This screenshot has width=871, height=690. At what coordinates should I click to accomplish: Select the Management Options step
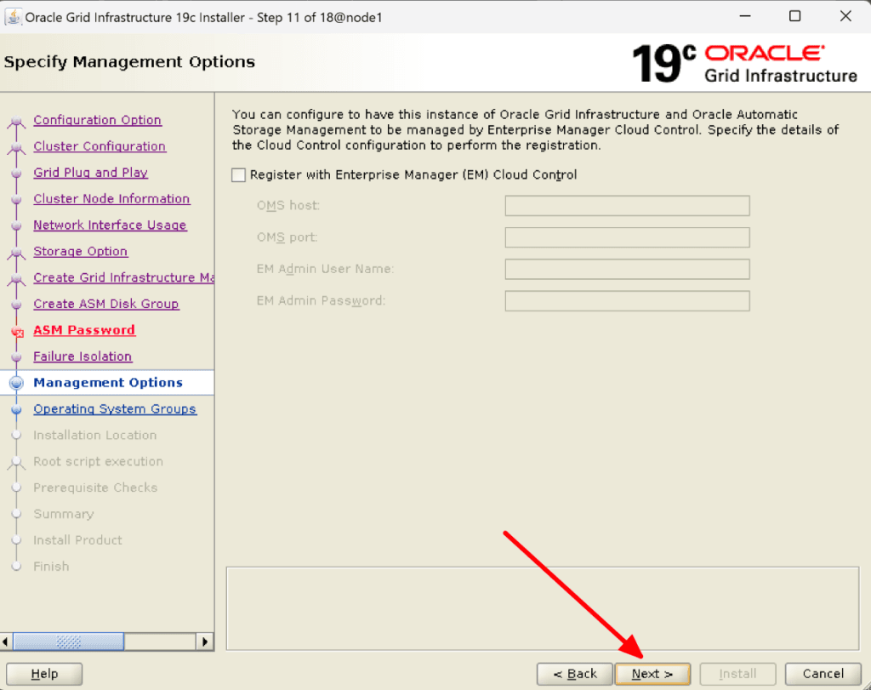click(108, 383)
